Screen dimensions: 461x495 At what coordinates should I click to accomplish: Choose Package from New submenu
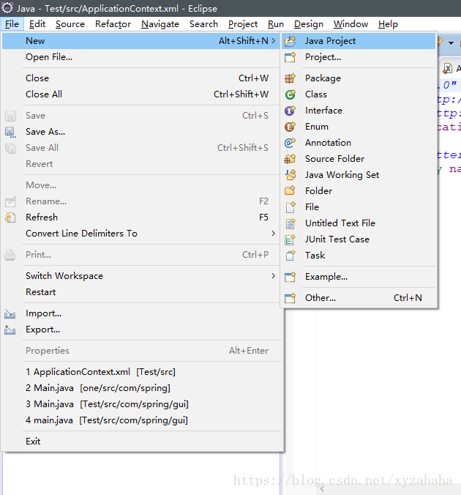(x=359, y=78)
